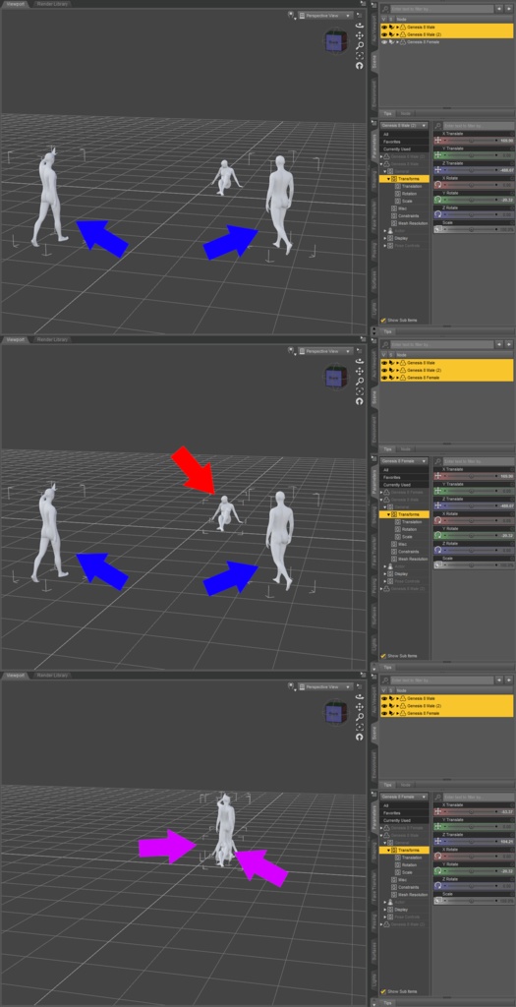This screenshot has width=516, height=1007.
Task: Toggle selectable icon for Genesis 8 Female, top screenshot
Action: 391,41
